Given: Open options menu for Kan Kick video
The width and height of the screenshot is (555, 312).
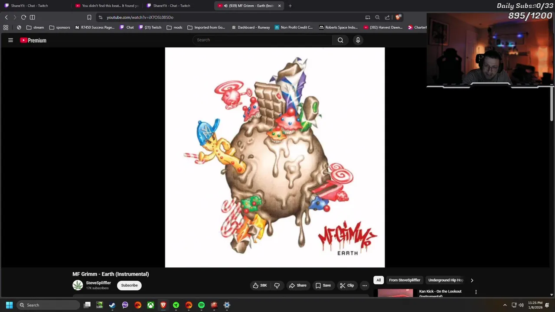Looking at the screenshot, I should tap(476, 292).
